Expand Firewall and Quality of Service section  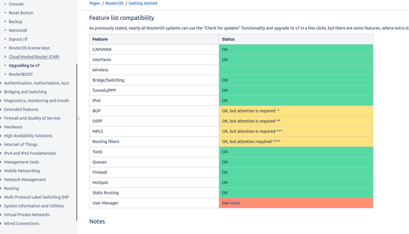pyautogui.click(x=1, y=118)
